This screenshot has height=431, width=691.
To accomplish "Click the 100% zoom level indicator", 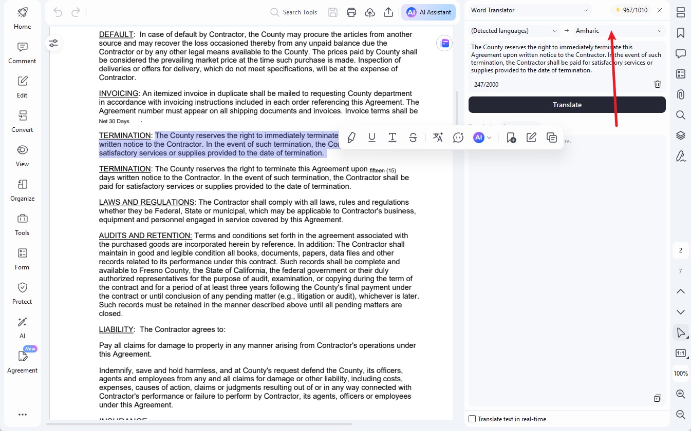I will pyautogui.click(x=681, y=374).
